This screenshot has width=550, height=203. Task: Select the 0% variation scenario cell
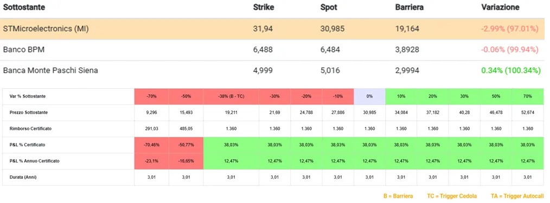click(369, 96)
